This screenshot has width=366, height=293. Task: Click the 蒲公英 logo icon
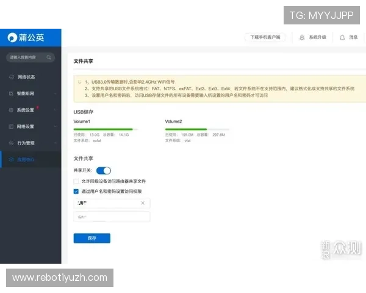click(x=12, y=37)
